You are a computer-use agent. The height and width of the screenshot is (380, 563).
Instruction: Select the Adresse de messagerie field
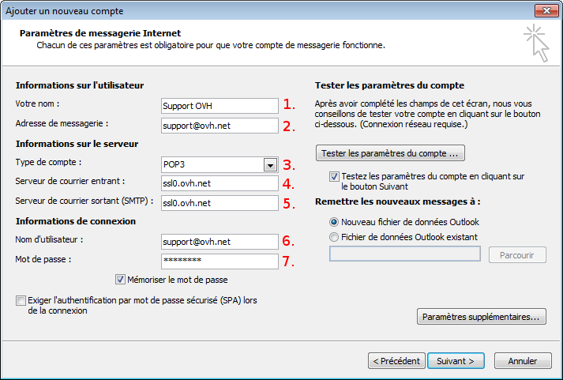(x=219, y=126)
